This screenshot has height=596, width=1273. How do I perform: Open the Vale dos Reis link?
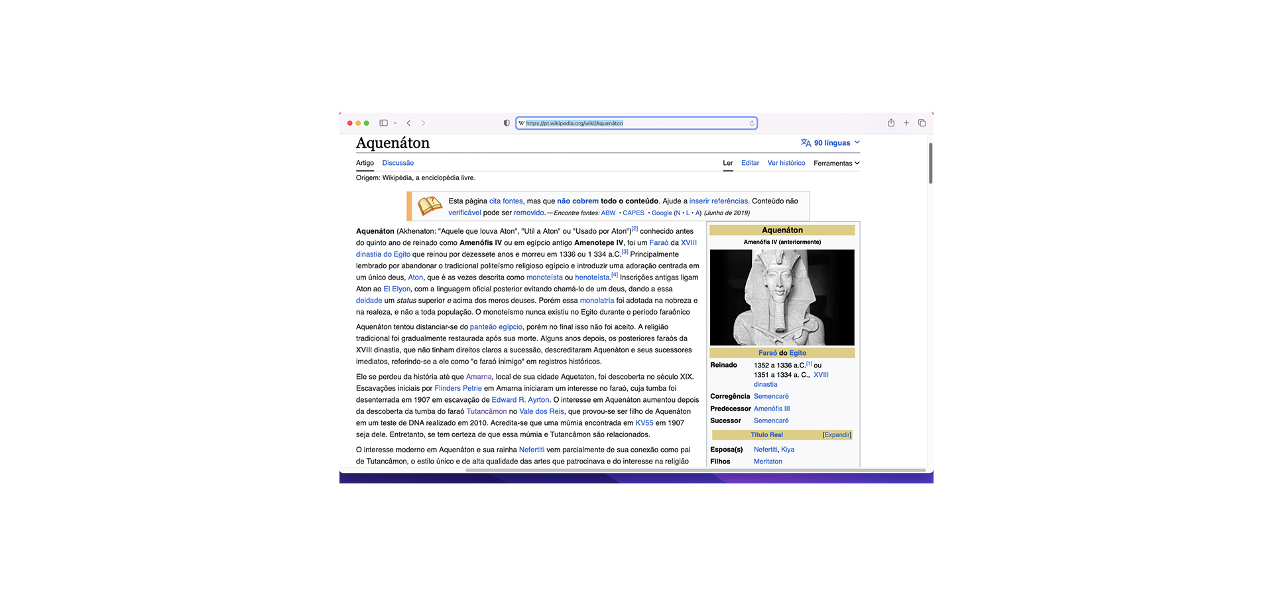pos(542,411)
